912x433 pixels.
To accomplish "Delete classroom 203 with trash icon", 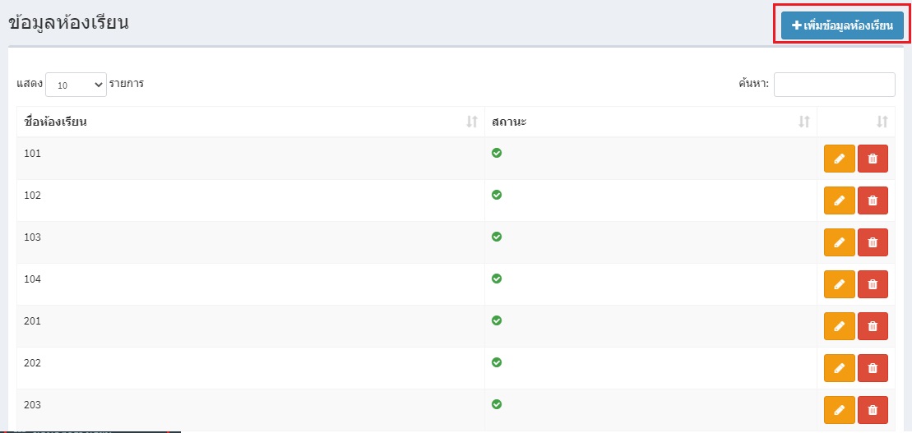I will (873, 410).
